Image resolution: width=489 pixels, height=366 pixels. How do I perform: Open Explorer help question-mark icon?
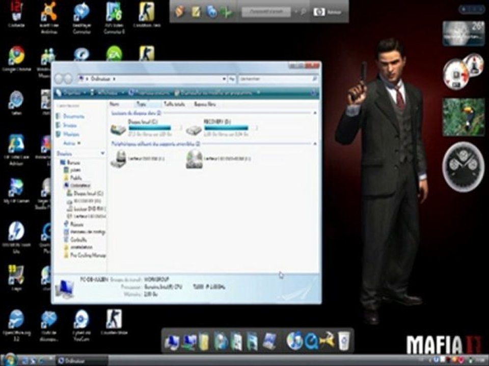pyautogui.click(x=313, y=93)
